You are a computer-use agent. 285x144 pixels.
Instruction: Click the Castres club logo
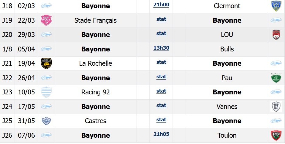pos(46,121)
